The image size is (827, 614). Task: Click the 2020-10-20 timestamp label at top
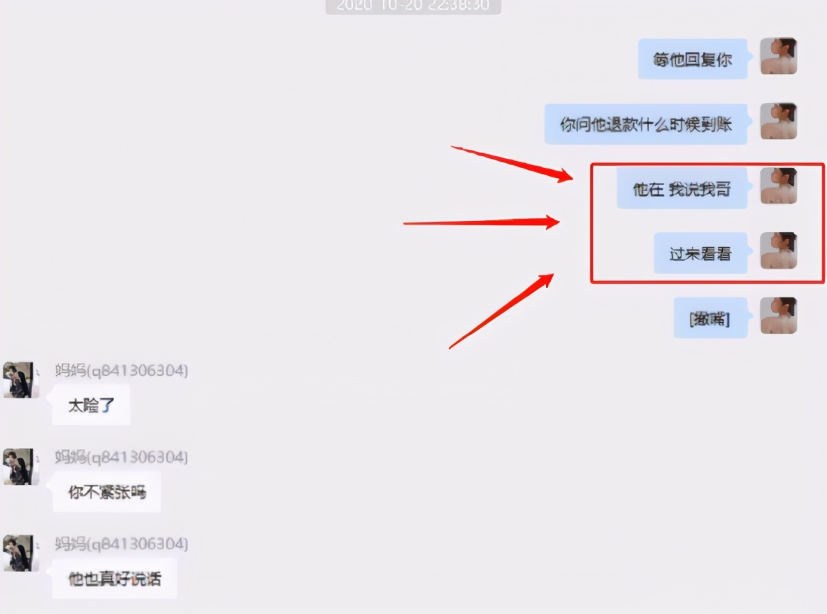click(413, 6)
